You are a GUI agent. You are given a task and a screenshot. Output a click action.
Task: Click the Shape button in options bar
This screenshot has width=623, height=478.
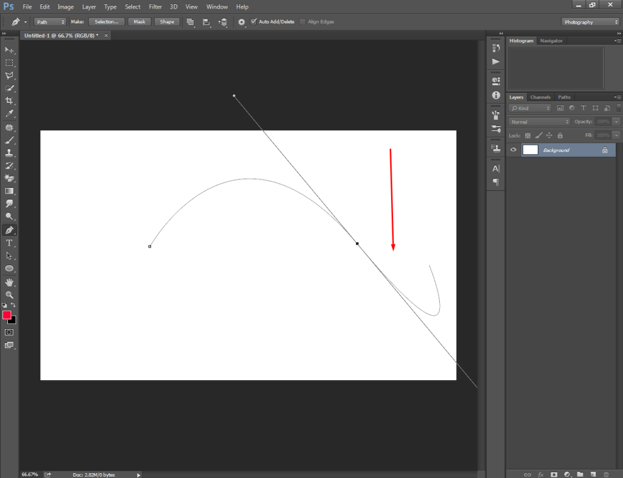(167, 21)
